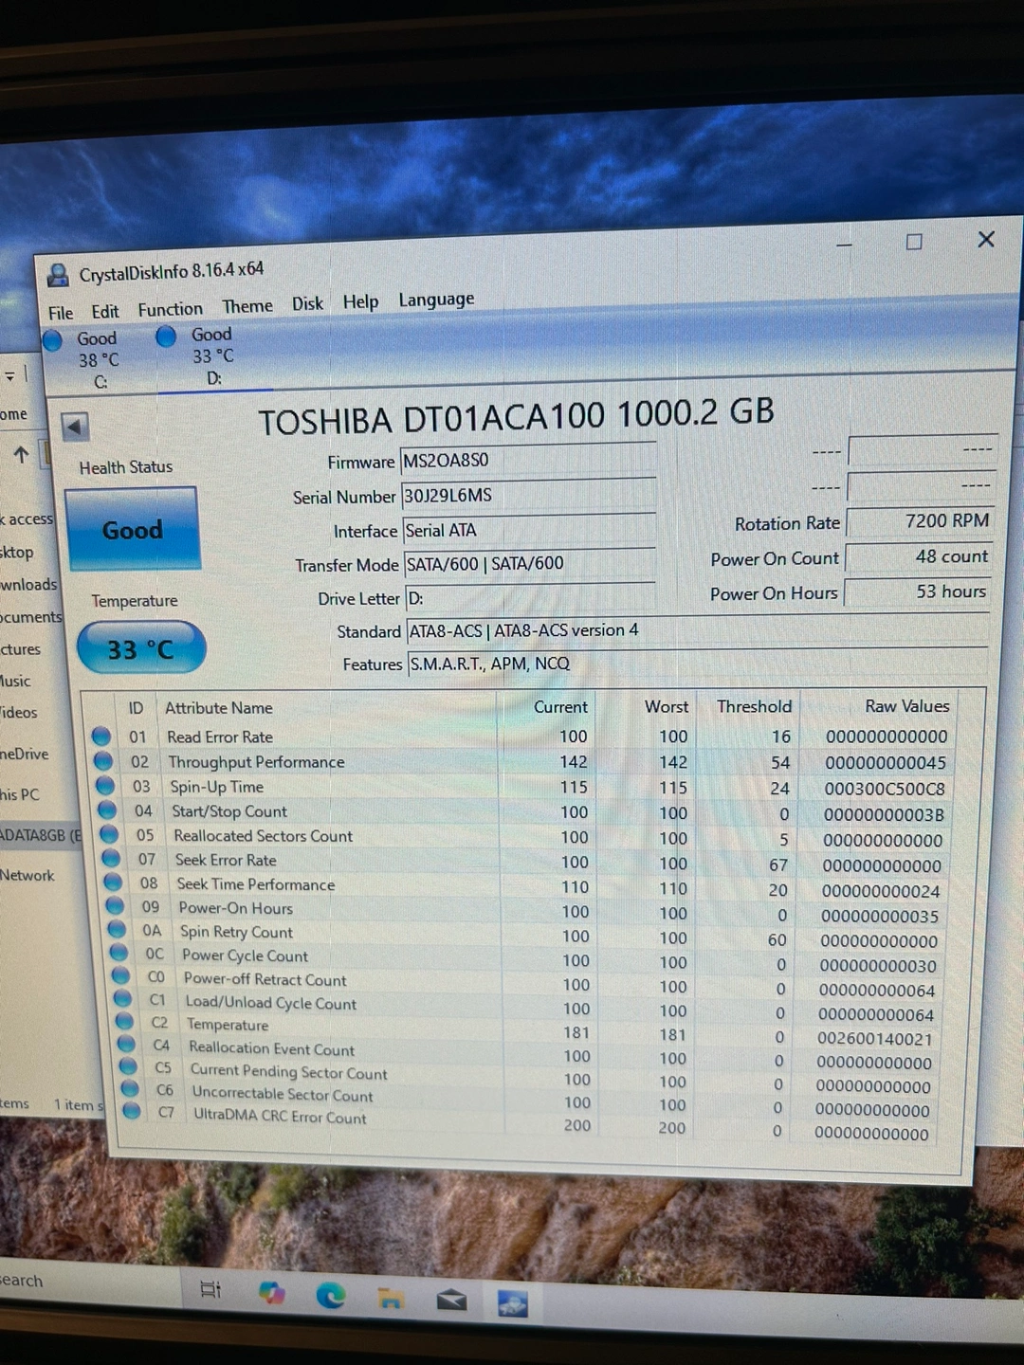The height and width of the screenshot is (1365, 1024).
Task: Click the previous disk arrow button
Action: pos(75,427)
